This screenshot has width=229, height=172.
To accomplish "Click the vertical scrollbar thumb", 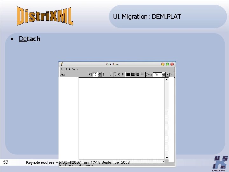I will (x=167, y=95).
